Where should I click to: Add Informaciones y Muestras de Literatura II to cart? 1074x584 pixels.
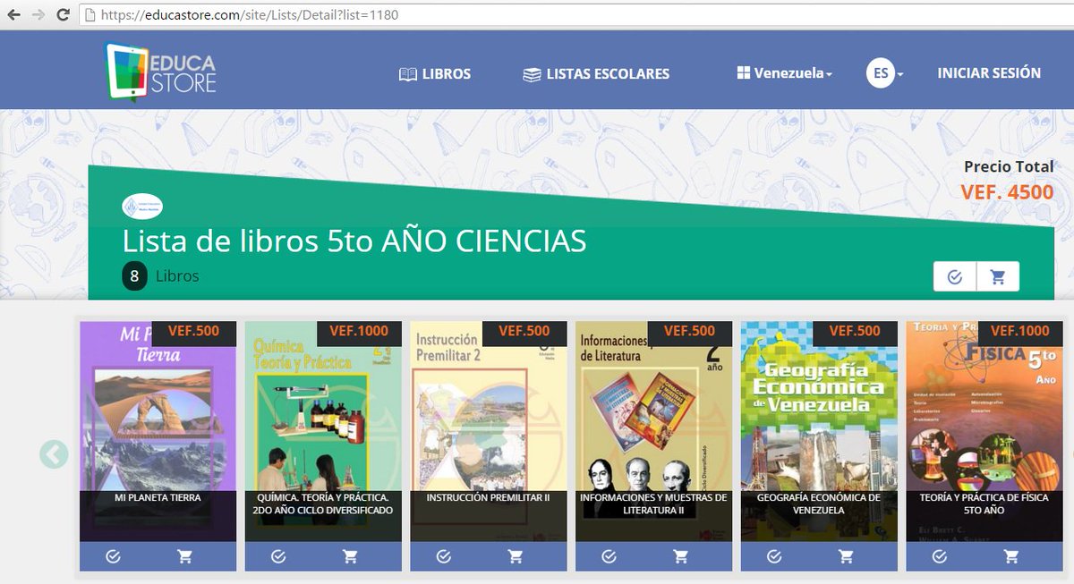coord(681,556)
